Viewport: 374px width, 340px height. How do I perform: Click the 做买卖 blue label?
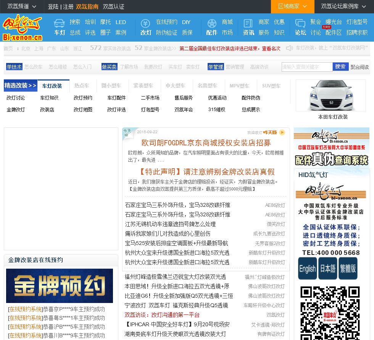(x=109, y=67)
